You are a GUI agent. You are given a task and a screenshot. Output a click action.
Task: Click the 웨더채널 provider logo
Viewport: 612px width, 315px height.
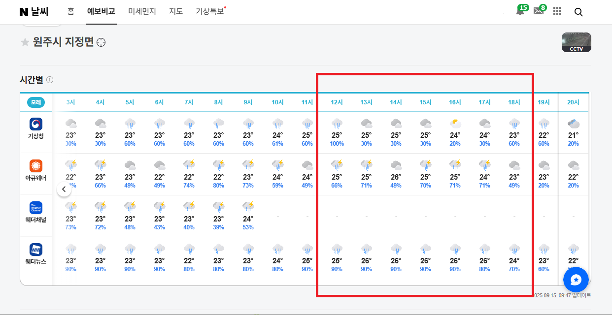pos(36,208)
